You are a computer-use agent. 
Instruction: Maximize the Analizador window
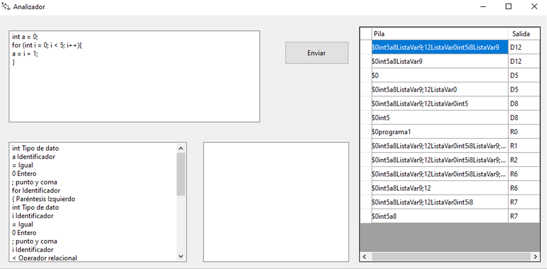pyautogui.click(x=508, y=6)
